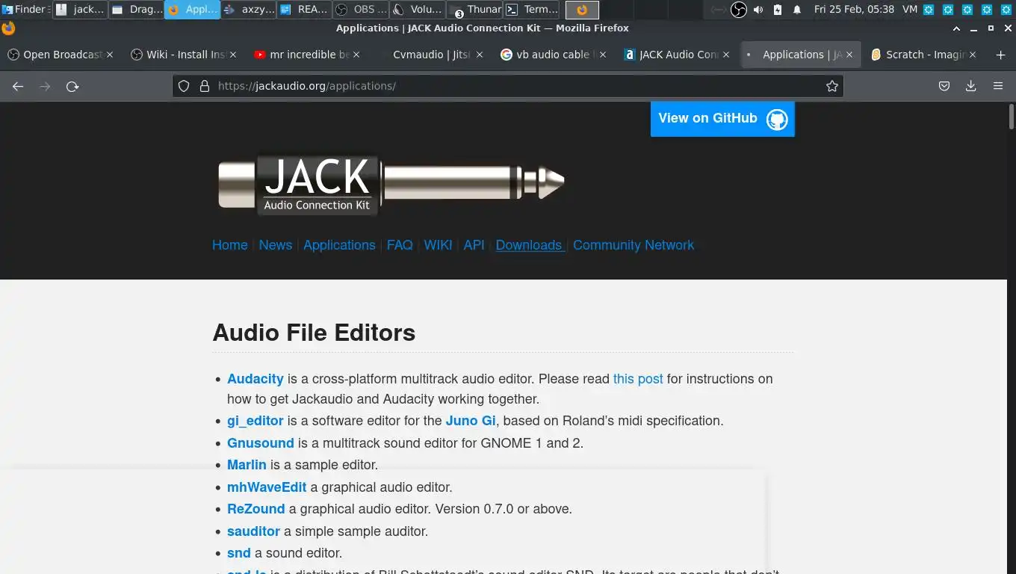Open the WIKI navigation link
The height and width of the screenshot is (574, 1016).
pyautogui.click(x=438, y=245)
